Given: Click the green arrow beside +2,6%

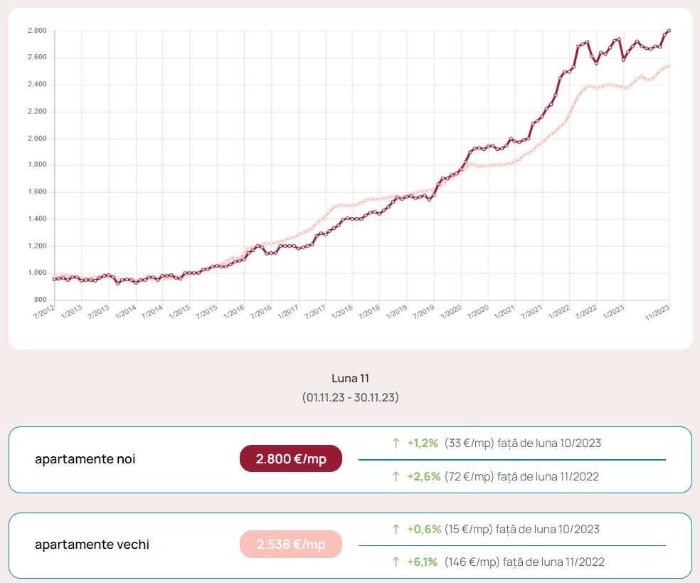Looking at the screenshot, I should pyautogui.click(x=396, y=476).
